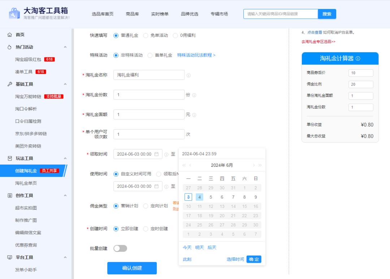
Task: Click the 淘礼金名称 input field
Action: coord(149,75)
